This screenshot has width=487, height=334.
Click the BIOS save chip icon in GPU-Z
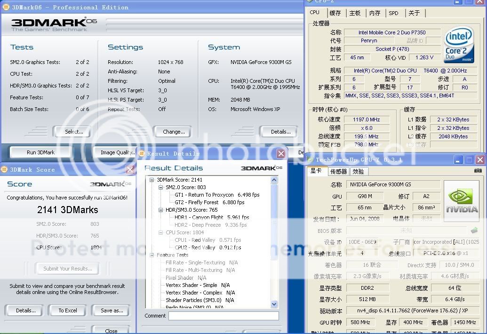[x=474, y=231]
